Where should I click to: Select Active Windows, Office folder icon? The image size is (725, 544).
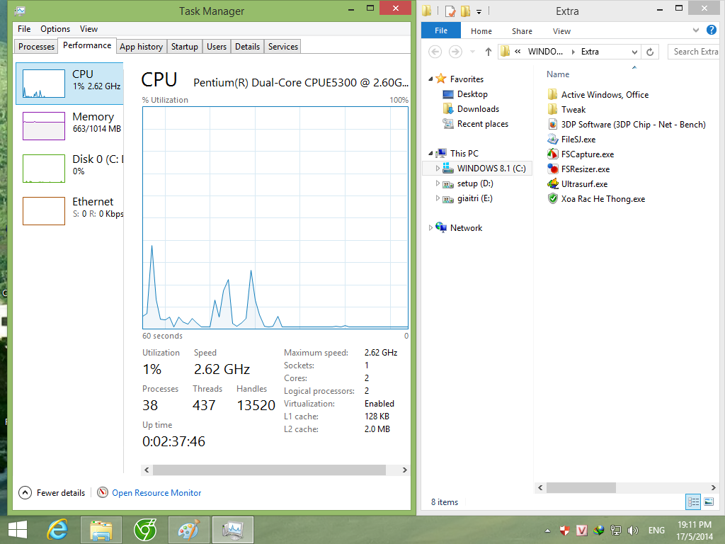[552, 95]
